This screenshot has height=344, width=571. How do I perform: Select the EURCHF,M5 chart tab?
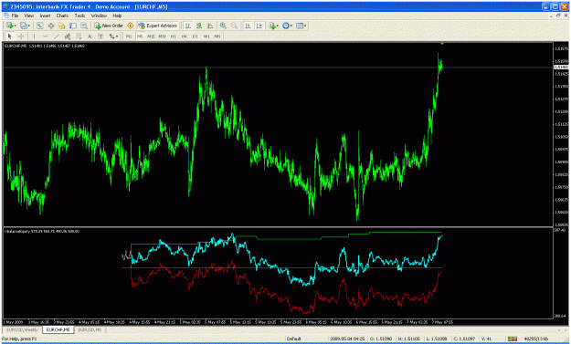pyautogui.click(x=58, y=329)
